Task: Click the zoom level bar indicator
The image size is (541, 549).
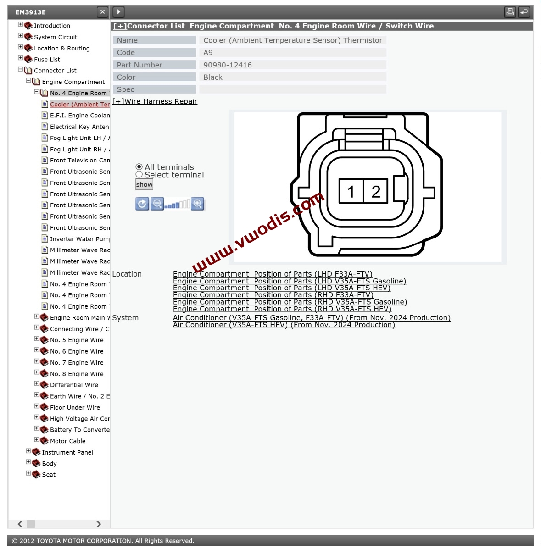Action: pyautogui.click(x=177, y=205)
